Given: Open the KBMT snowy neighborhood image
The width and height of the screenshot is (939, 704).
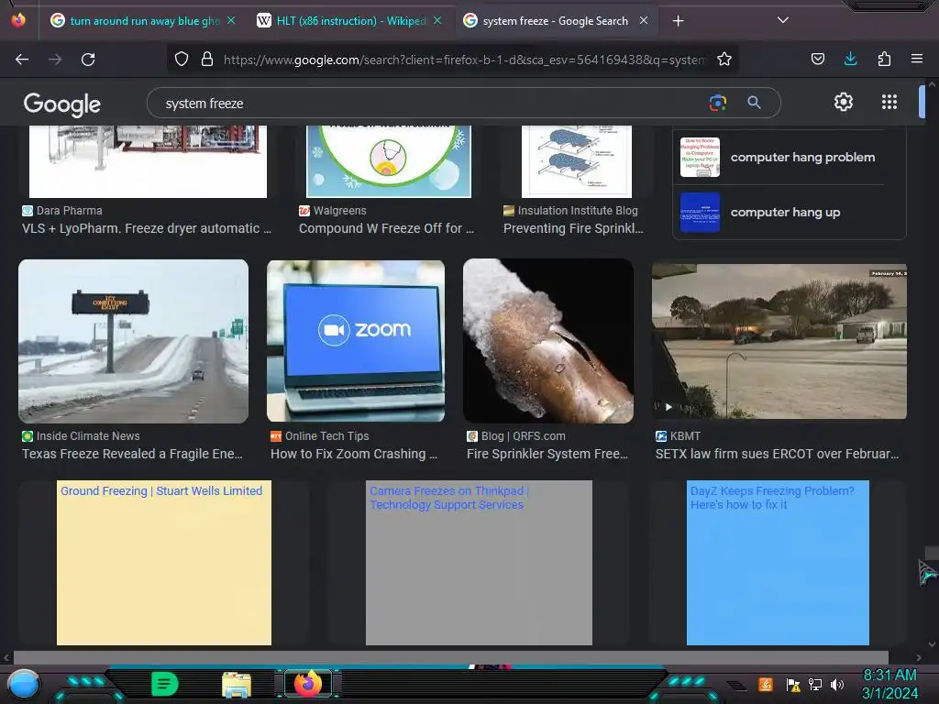Looking at the screenshot, I should coord(779,341).
